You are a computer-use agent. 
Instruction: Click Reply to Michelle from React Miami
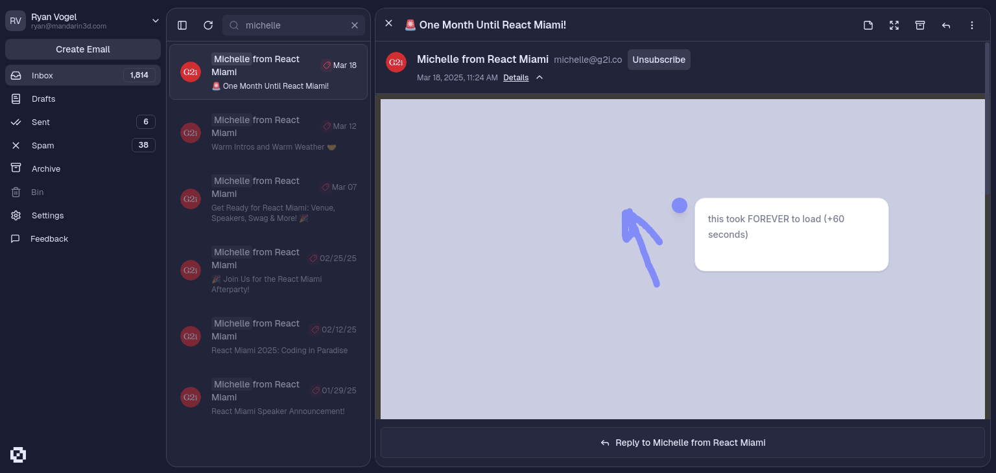click(682, 443)
